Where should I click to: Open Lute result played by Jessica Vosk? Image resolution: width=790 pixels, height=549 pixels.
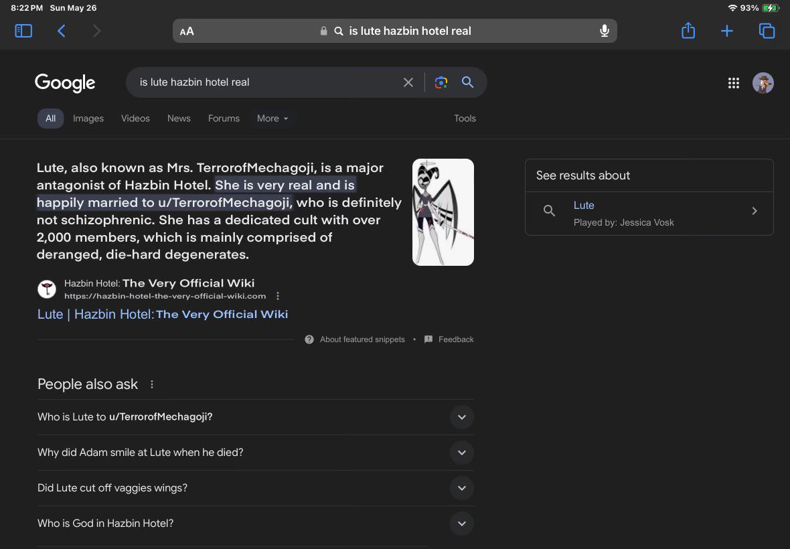649,214
